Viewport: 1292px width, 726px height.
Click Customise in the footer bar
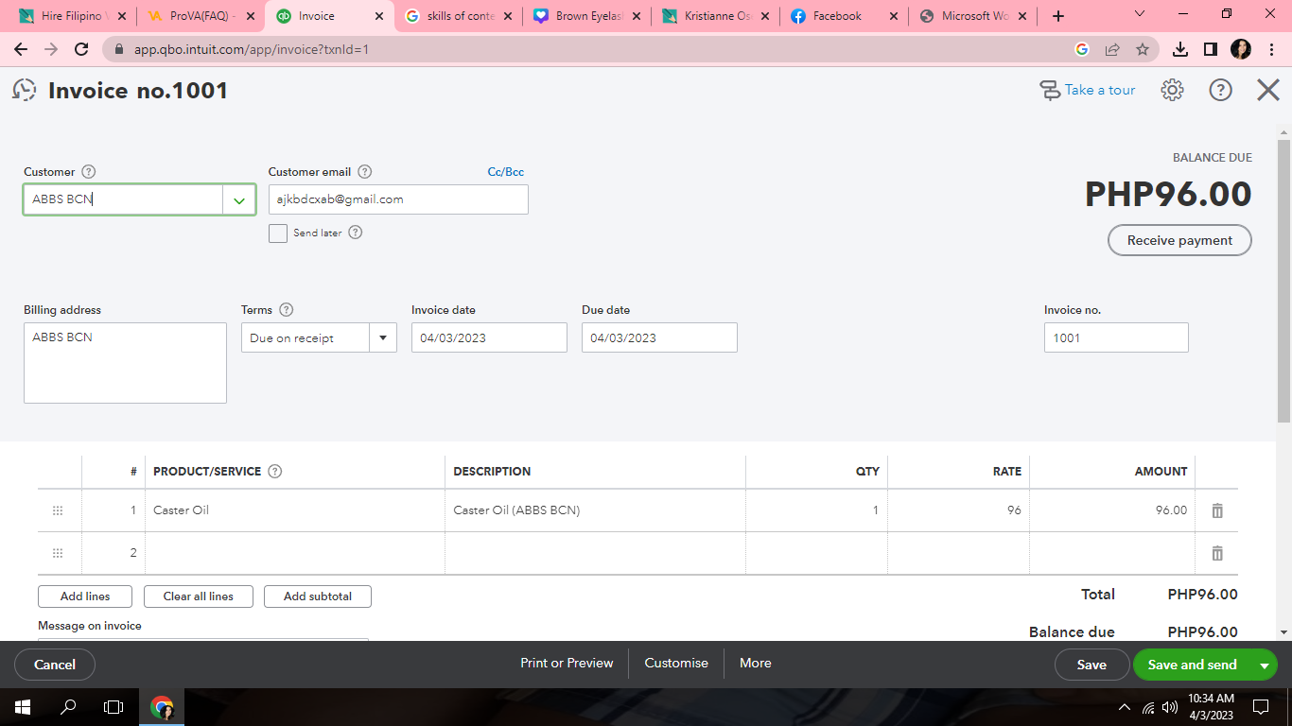[x=676, y=664]
